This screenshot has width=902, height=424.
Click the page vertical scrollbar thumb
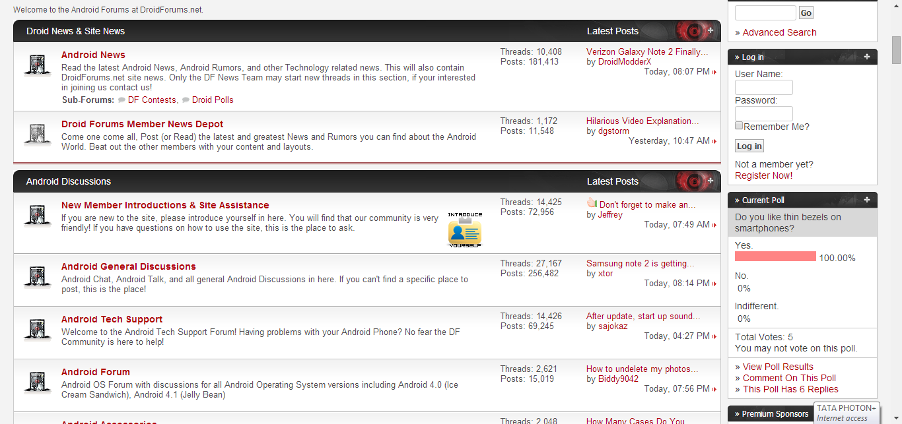click(896, 51)
